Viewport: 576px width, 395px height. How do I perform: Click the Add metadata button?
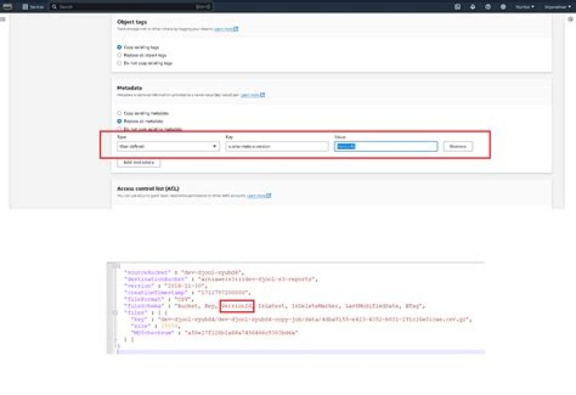coord(138,162)
